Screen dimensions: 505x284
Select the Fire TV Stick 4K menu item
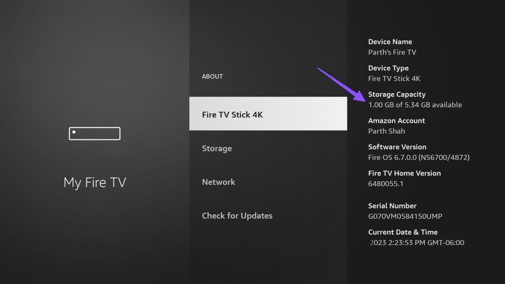[x=268, y=113]
